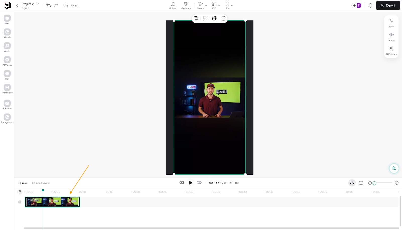Image resolution: width=402 pixels, height=230 pixels.
Task: Click the Smart Layout button
Action: click(41, 183)
